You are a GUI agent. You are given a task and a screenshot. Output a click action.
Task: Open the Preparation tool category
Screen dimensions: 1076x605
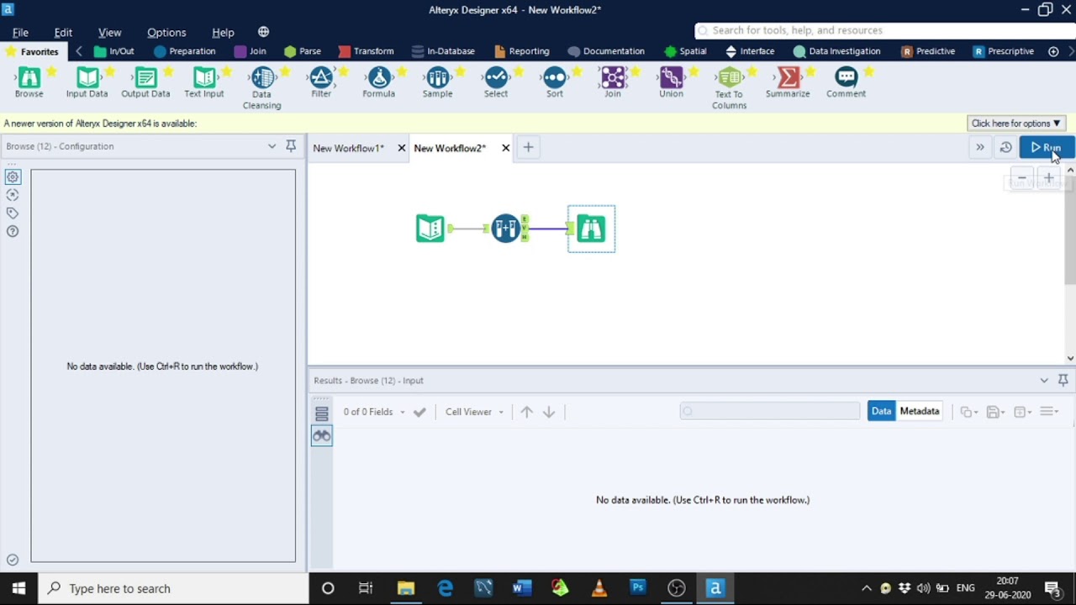[185, 51]
